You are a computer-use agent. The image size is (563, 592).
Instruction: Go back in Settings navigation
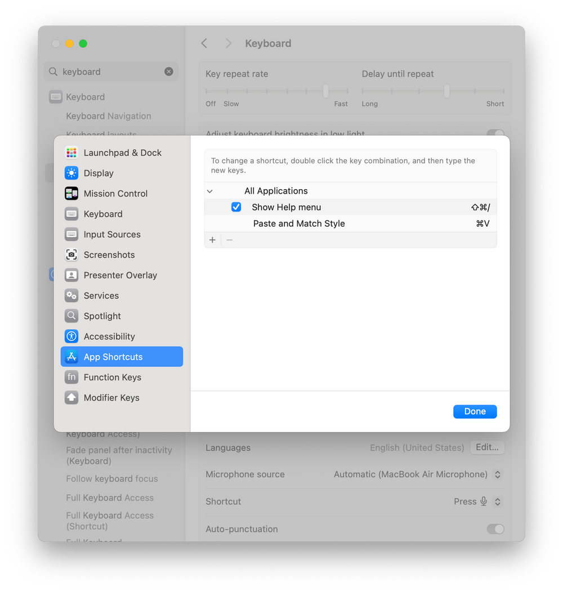204,43
